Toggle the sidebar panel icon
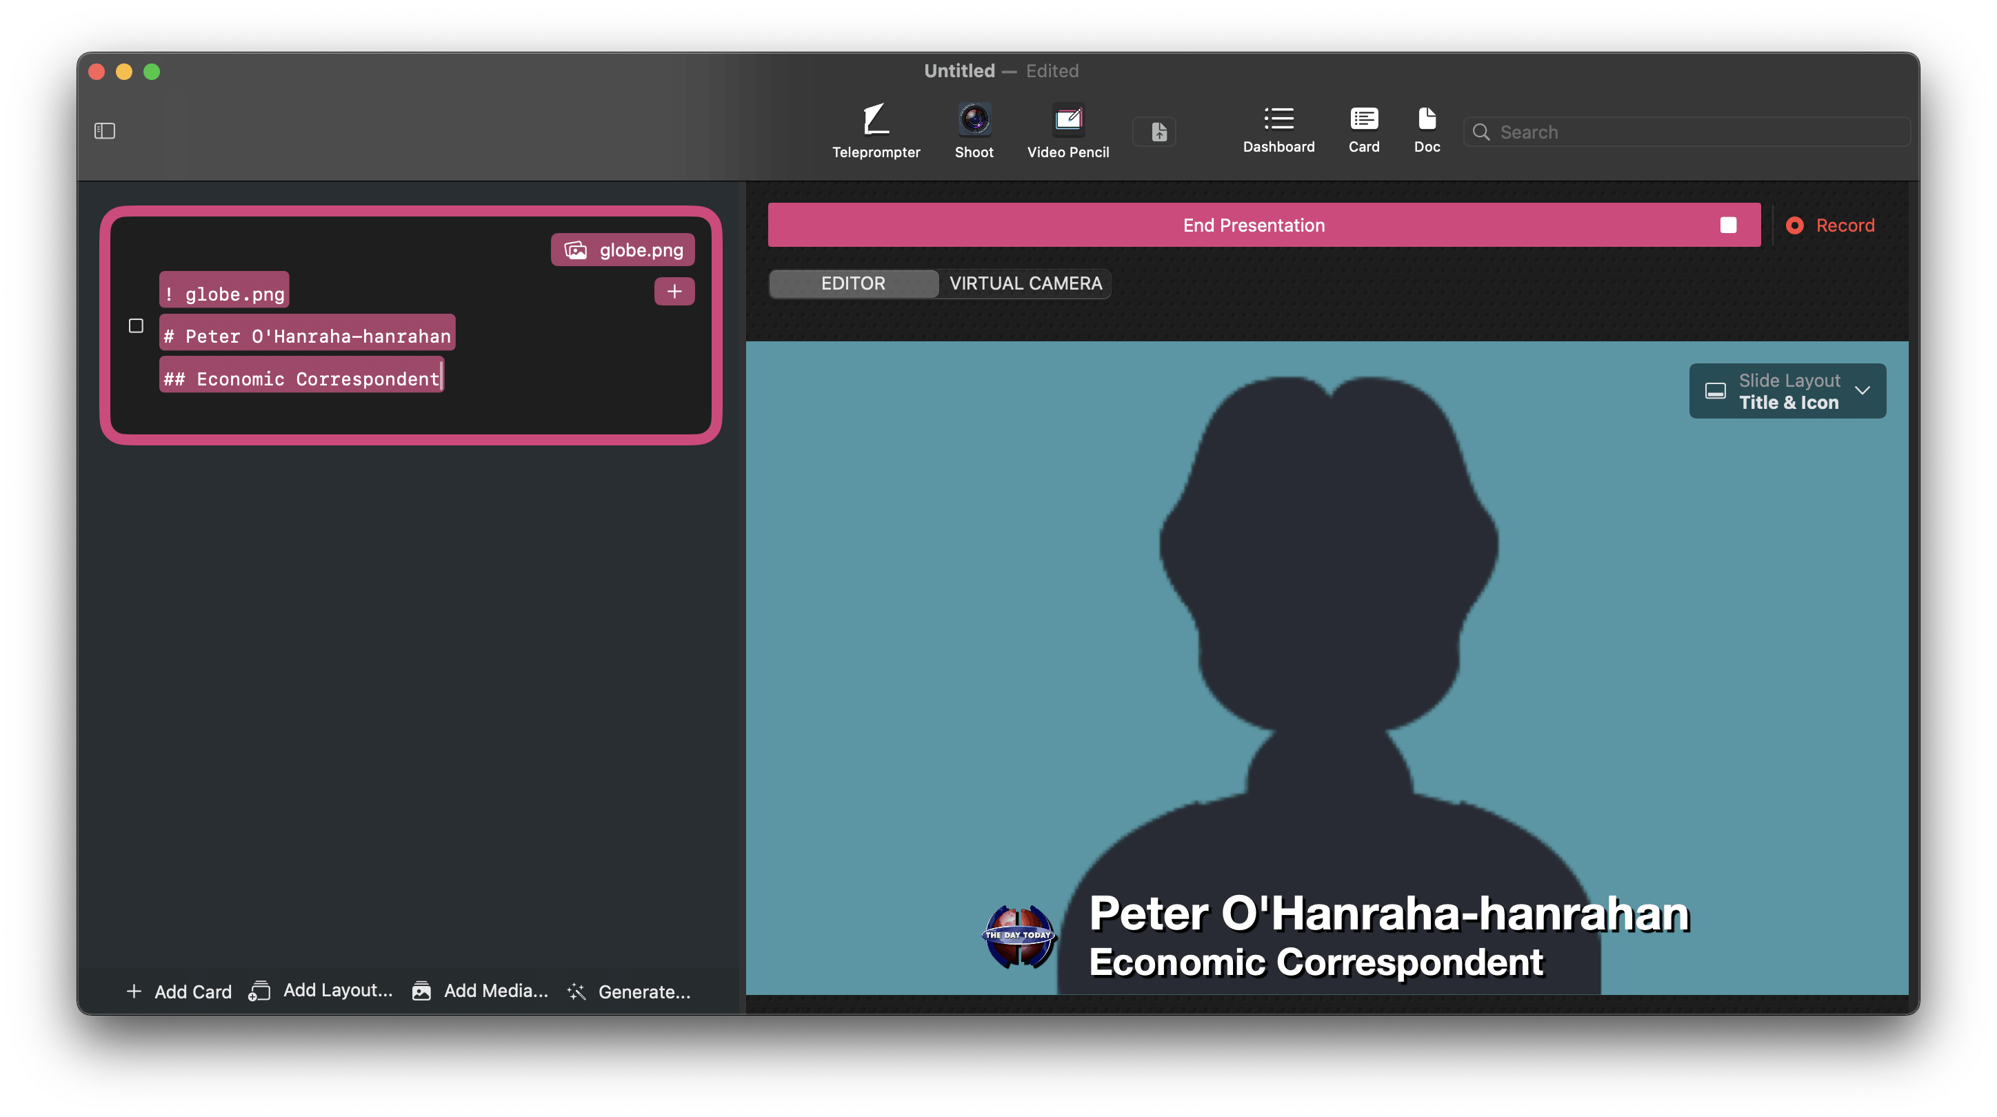This screenshot has height=1117, width=1997. (105, 131)
